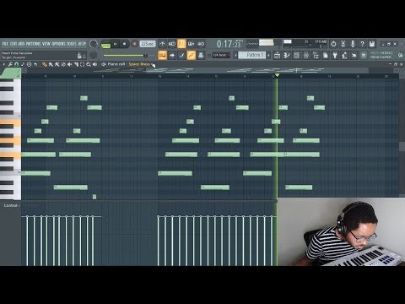Open the 1/4 beat snap selector
405x304 pixels.
click(221, 55)
